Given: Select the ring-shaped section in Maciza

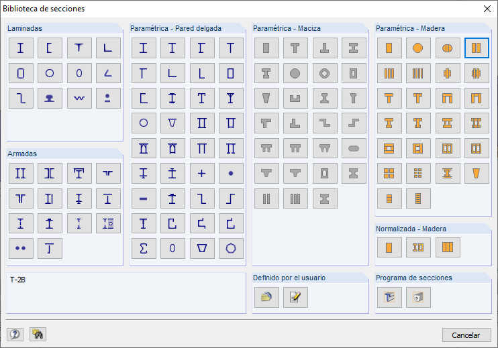Looking at the screenshot, I should coord(325,73).
